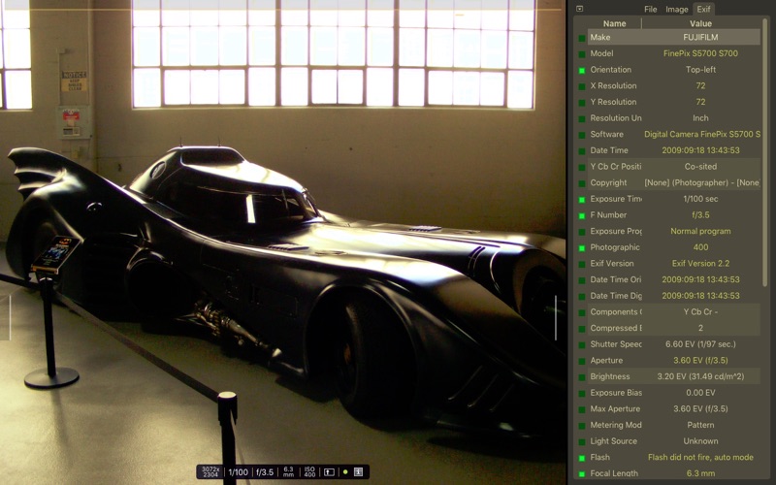Select the 6.3 mm focal length value

(700, 473)
